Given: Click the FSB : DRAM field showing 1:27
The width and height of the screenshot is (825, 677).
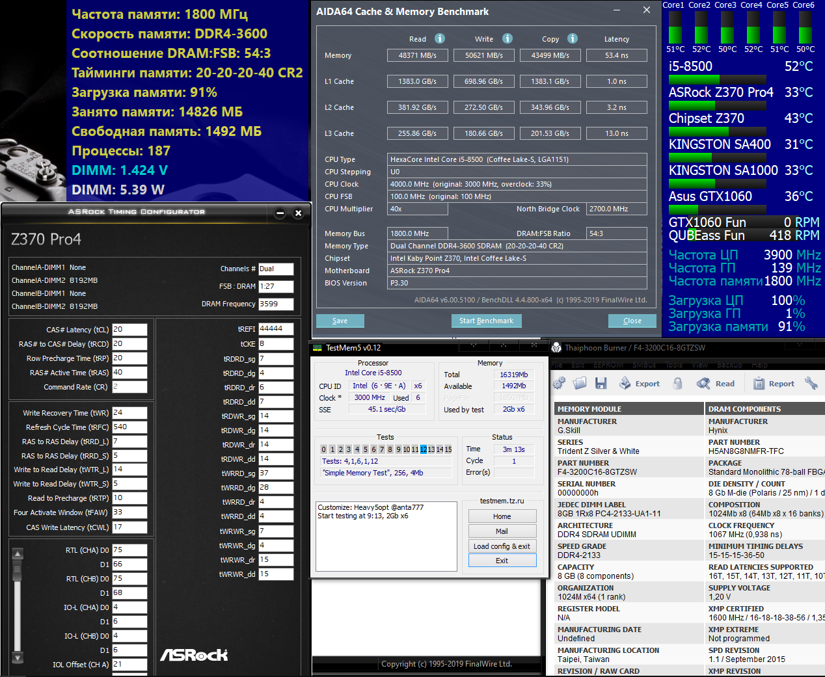Looking at the screenshot, I should coord(276,286).
